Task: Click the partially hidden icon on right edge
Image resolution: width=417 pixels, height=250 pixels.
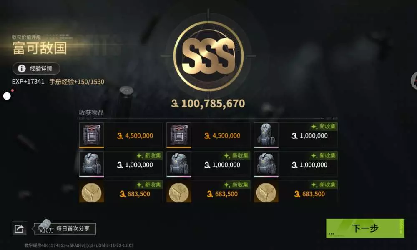Action: click(x=414, y=81)
